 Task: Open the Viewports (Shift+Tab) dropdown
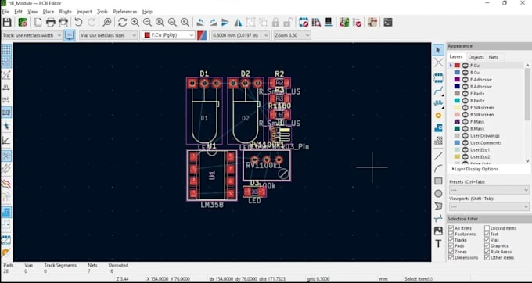click(x=489, y=206)
